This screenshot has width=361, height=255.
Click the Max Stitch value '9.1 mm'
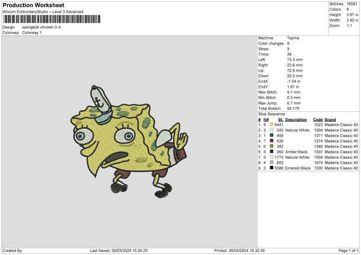click(294, 92)
